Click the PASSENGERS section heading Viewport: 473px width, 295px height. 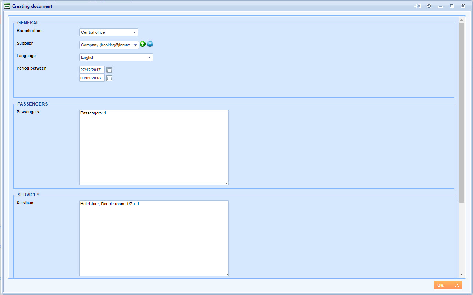tap(32, 104)
